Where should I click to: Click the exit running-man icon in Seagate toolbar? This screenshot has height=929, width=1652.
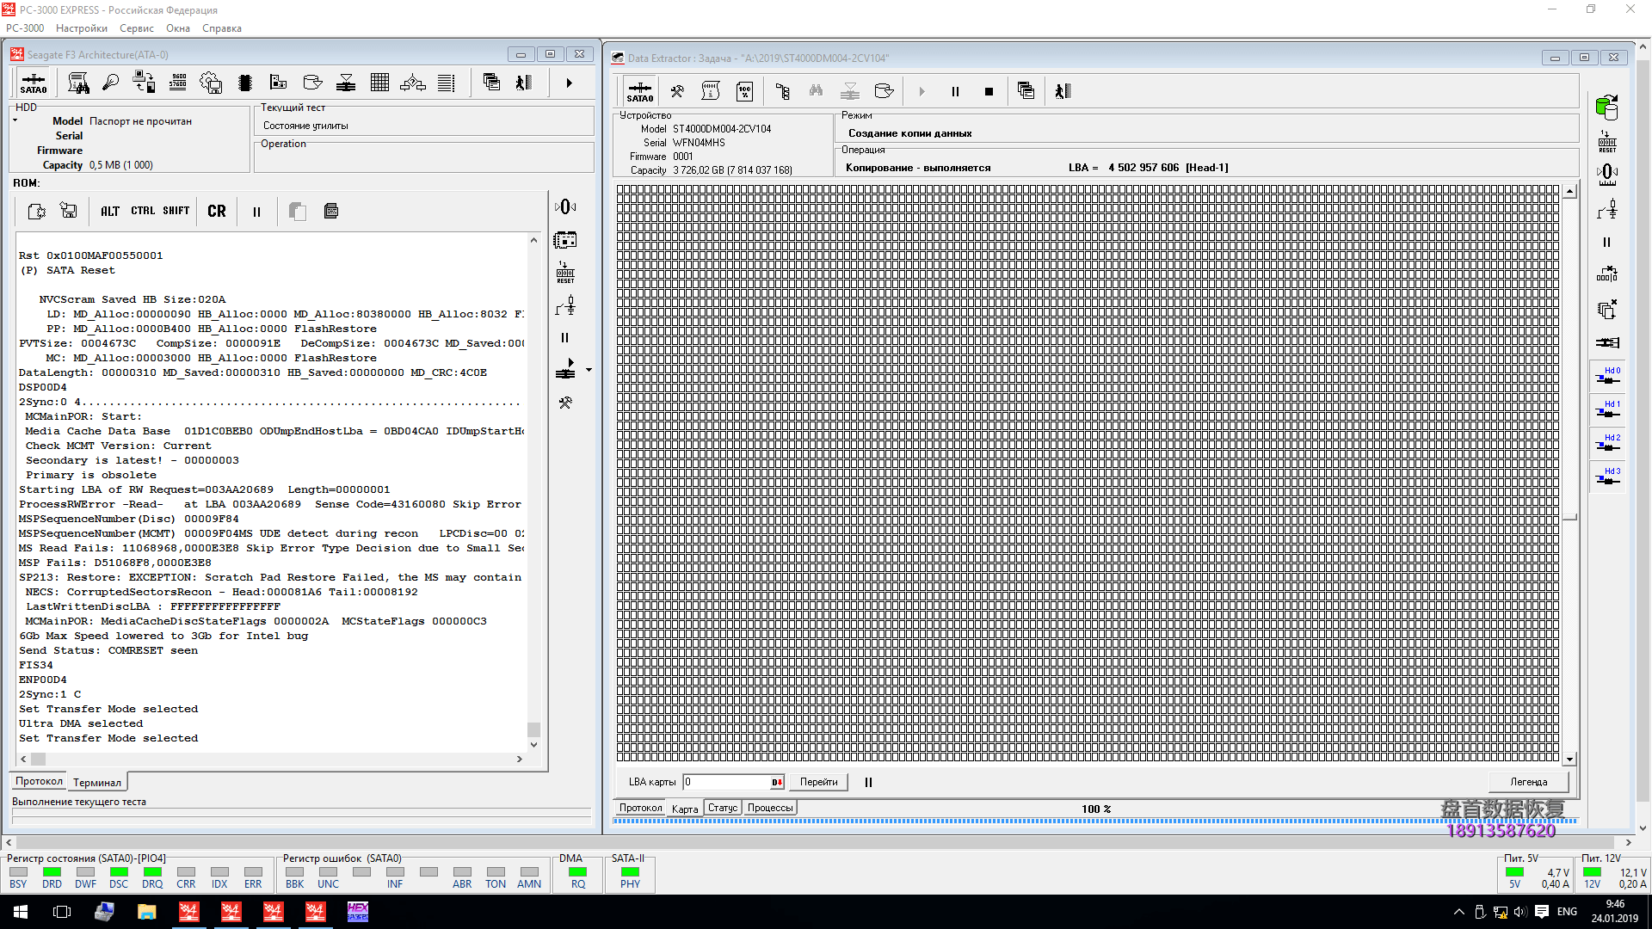click(524, 83)
